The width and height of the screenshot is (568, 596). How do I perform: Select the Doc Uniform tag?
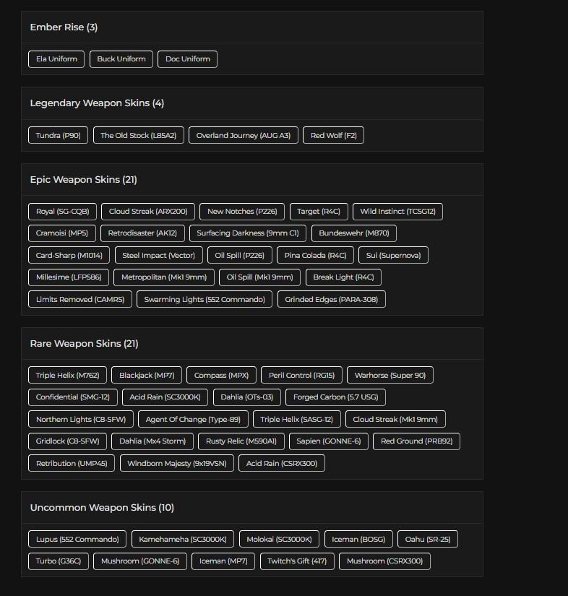[187, 59]
